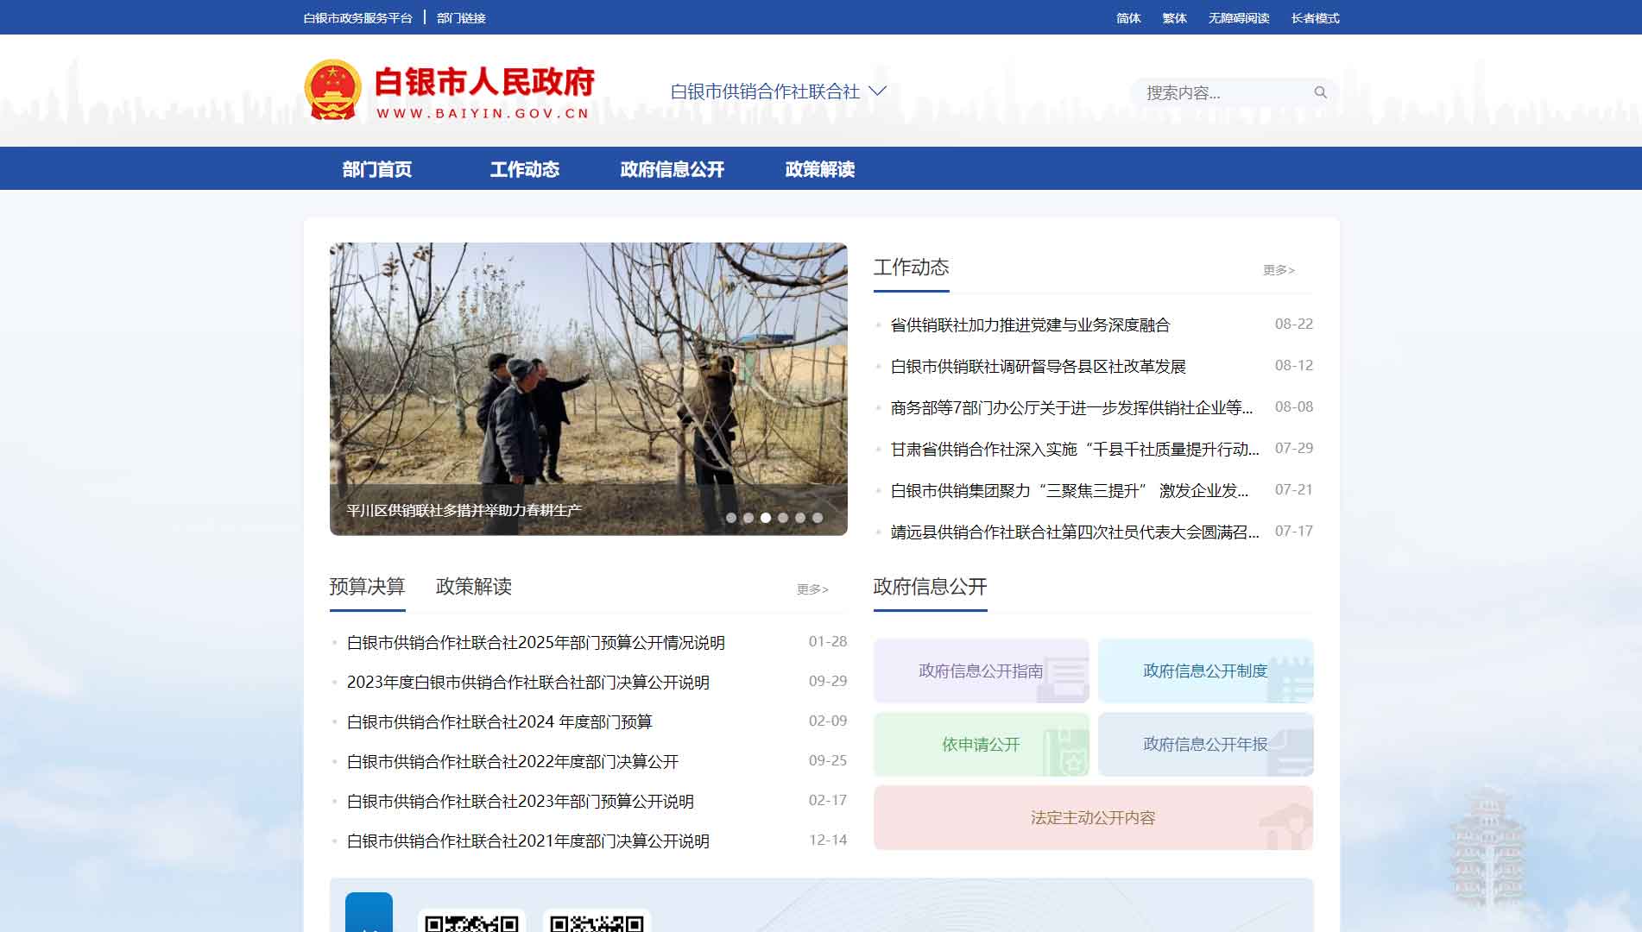This screenshot has width=1642, height=932.
Task: Select fifth carousel dot indicator
Action: tap(800, 518)
